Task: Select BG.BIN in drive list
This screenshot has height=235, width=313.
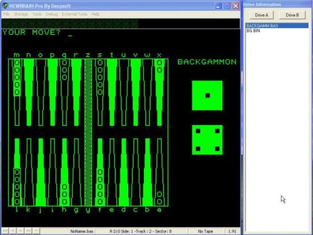Action: tap(253, 31)
